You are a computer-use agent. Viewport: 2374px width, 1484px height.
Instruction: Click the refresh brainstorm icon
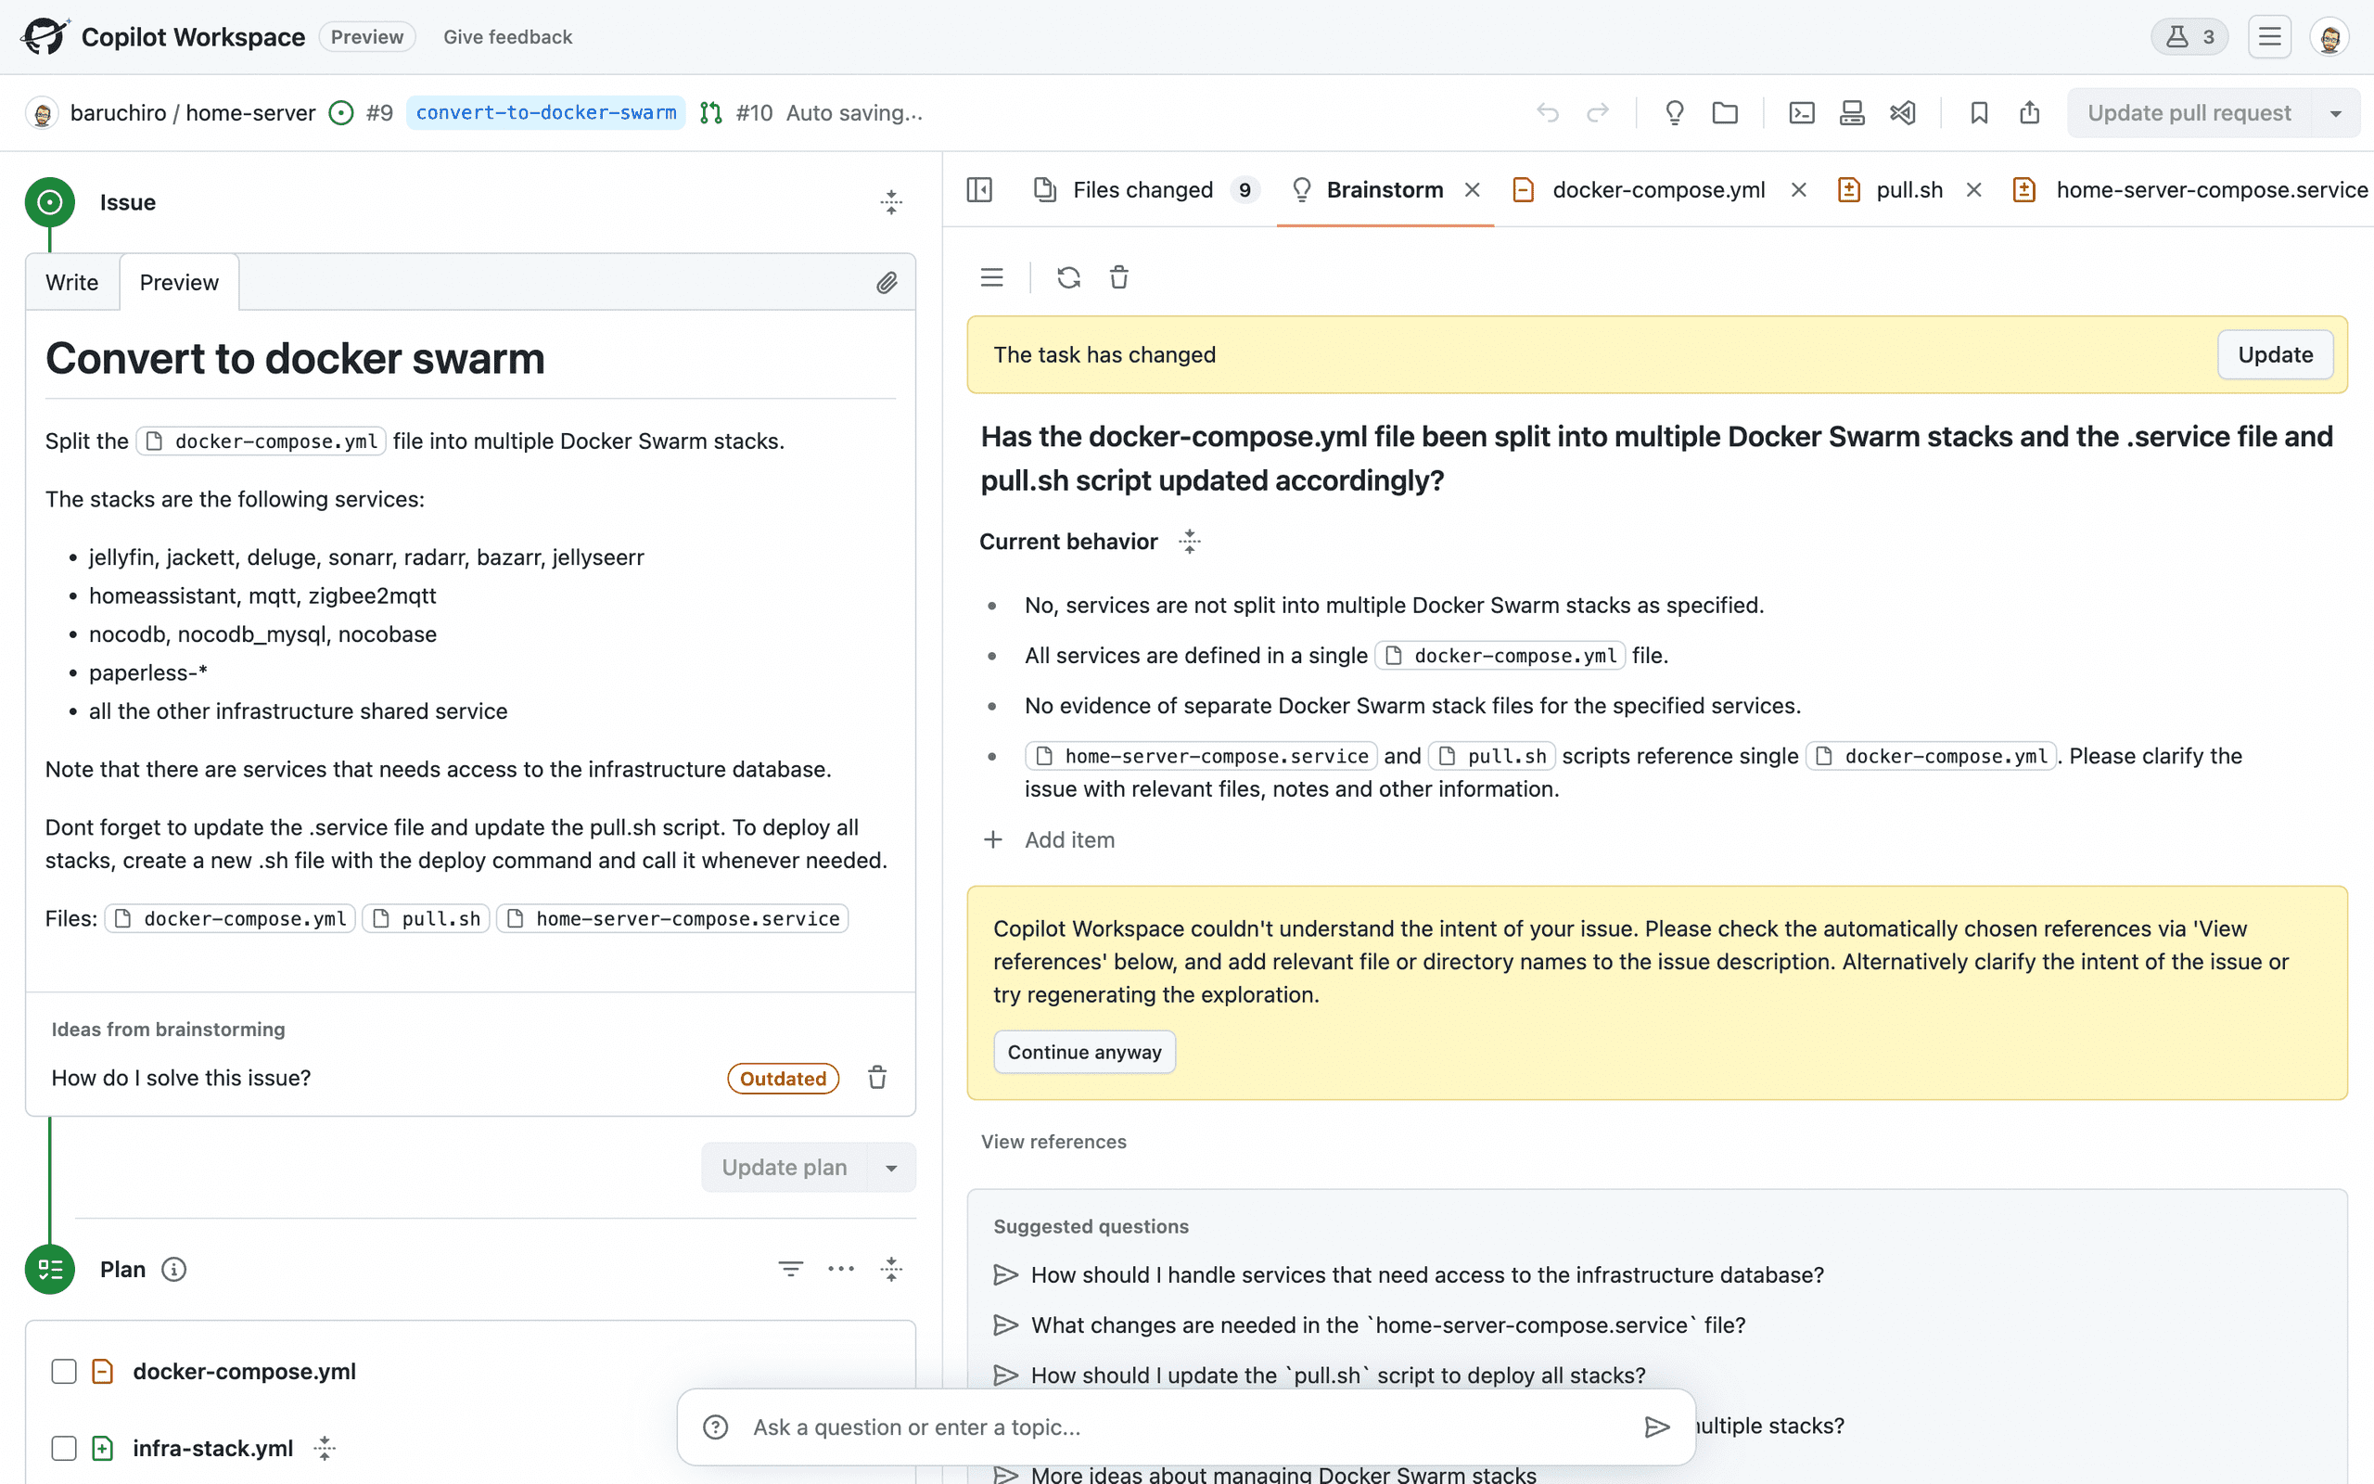click(x=1068, y=277)
